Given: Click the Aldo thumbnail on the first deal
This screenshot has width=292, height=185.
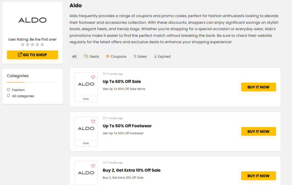Looking at the screenshot, I should pyautogui.click(x=86, y=84).
